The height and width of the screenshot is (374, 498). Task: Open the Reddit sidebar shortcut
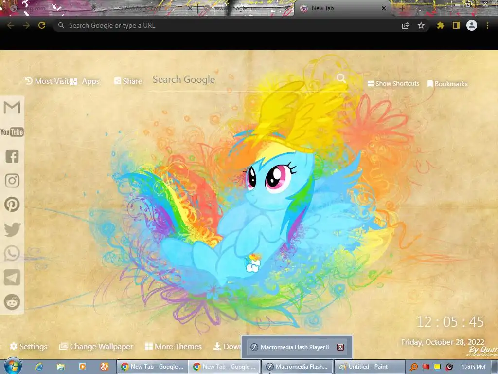click(12, 302)
